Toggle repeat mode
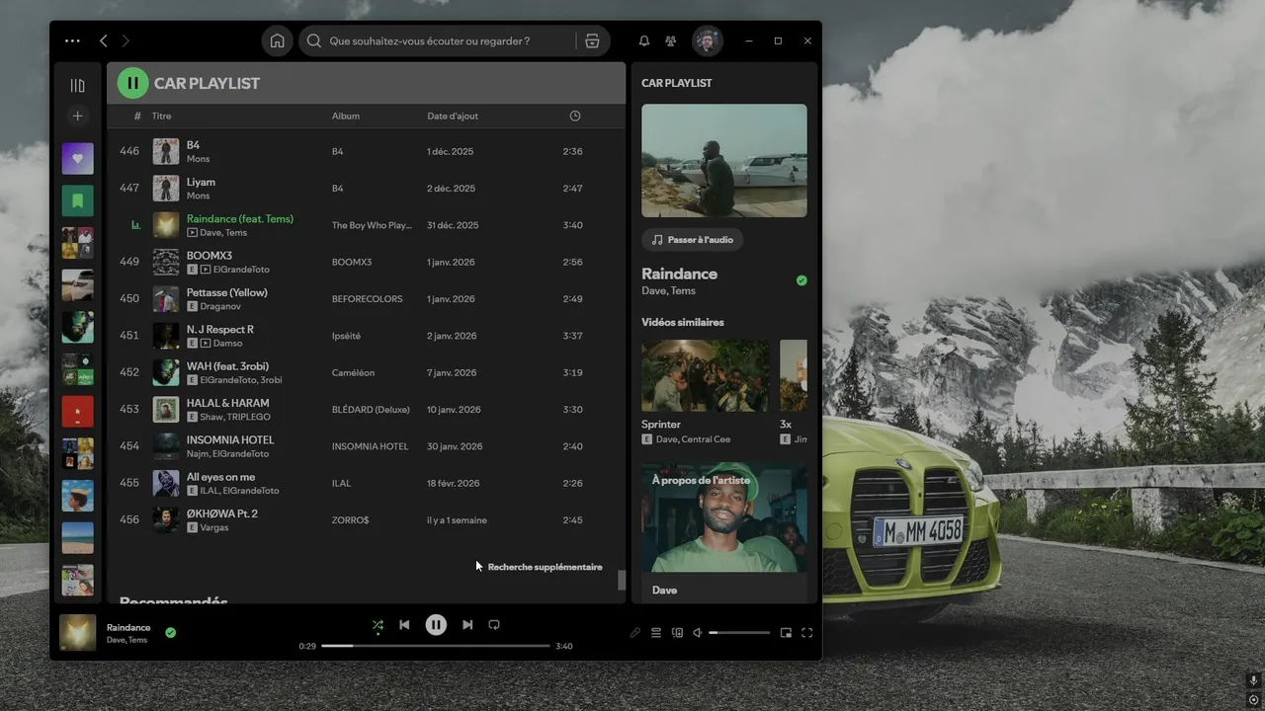Image resolution: width=1265 pixels, height=711 pixels. tap(494, 625)
